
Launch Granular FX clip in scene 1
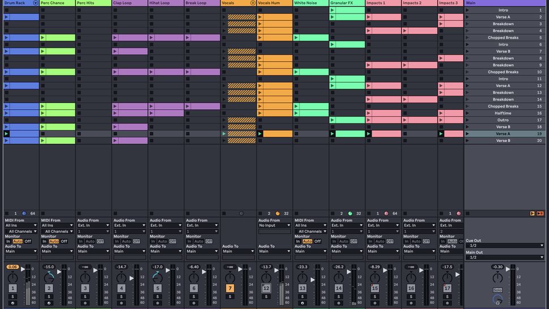332,10
